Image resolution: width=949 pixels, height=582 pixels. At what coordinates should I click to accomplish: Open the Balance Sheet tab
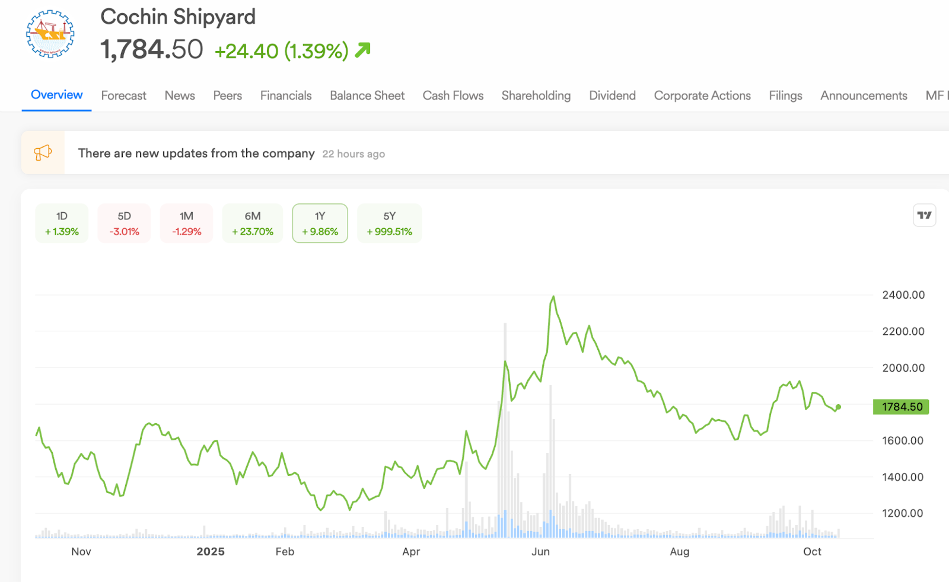pyautogui.click(x=367, y=95)
